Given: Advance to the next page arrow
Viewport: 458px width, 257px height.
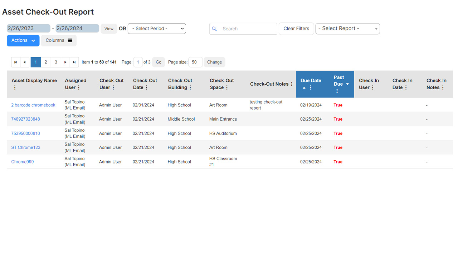Looking at the screenshot, I should coord(65,62).
